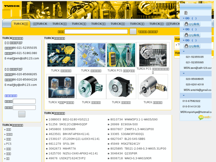The height and width of the screenshot is (162, 216).
Task: Click phone number 021-52355095 in floating contact panel
Action: [195, 62]
